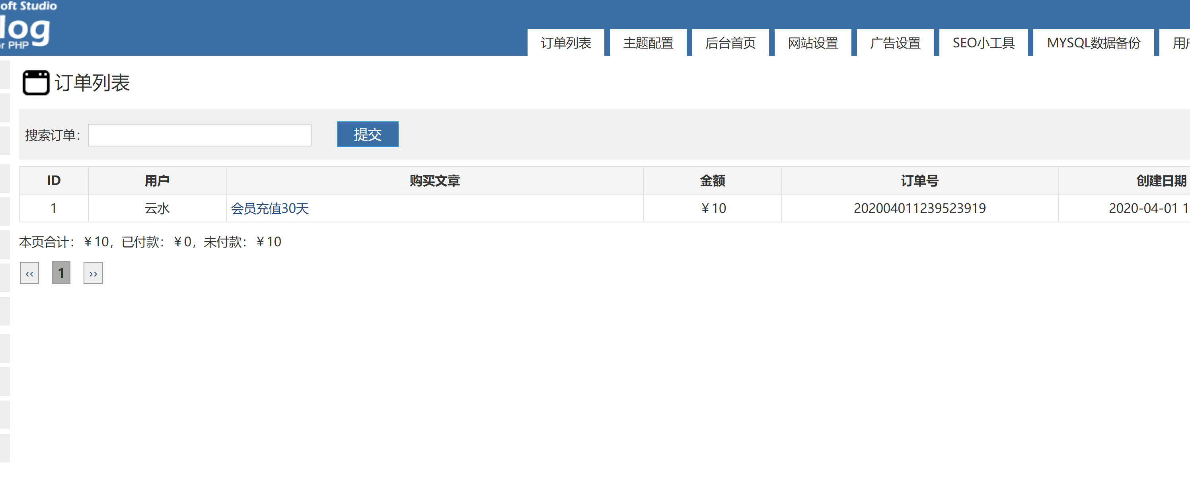Open the 会员充值30天 article link

point(269,209)
